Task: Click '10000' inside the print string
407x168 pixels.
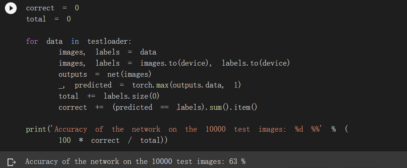Action: click(x=215, y=129)
